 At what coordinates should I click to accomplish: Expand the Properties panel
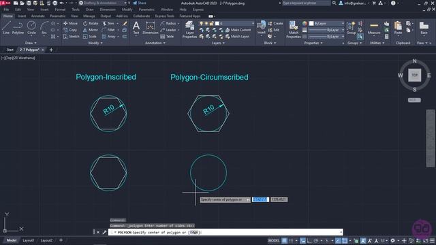tap(313, 43)
